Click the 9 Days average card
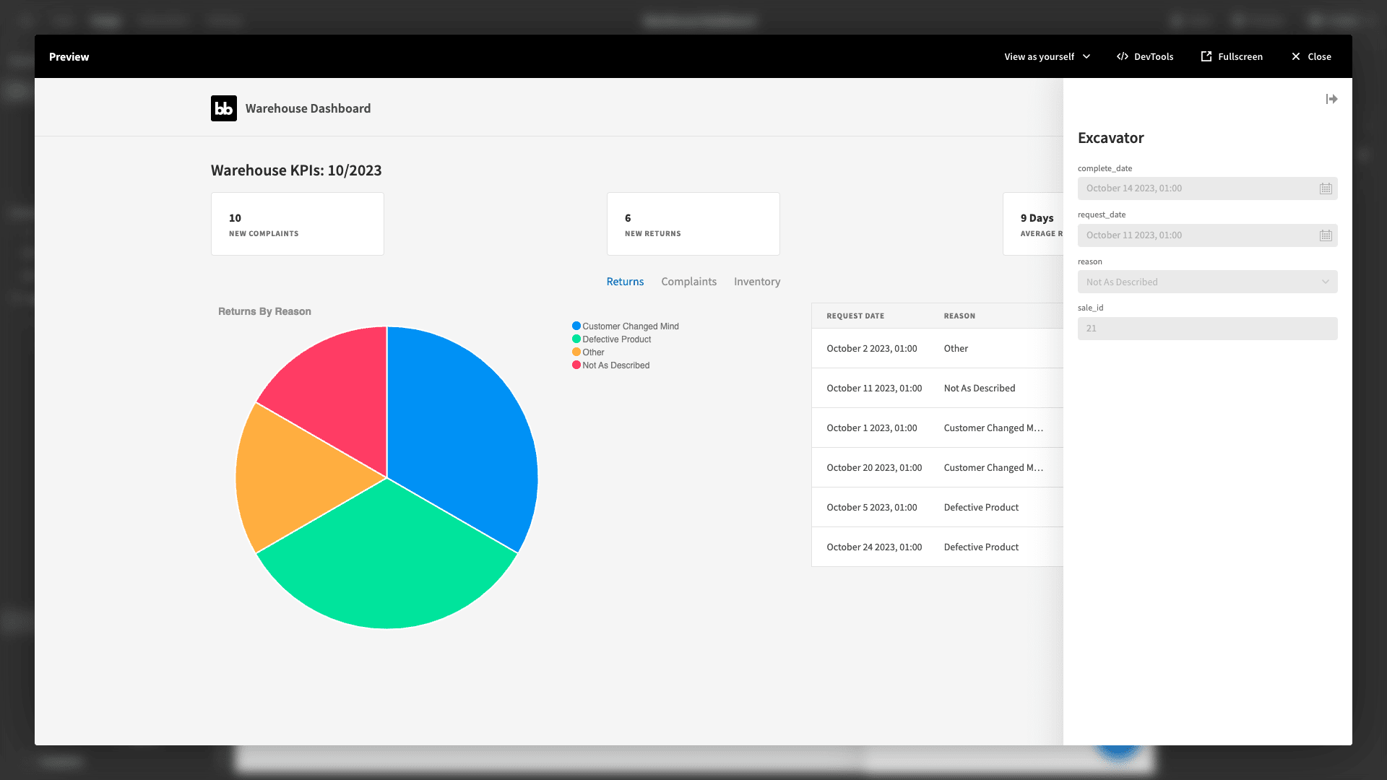 [1033, 224]
